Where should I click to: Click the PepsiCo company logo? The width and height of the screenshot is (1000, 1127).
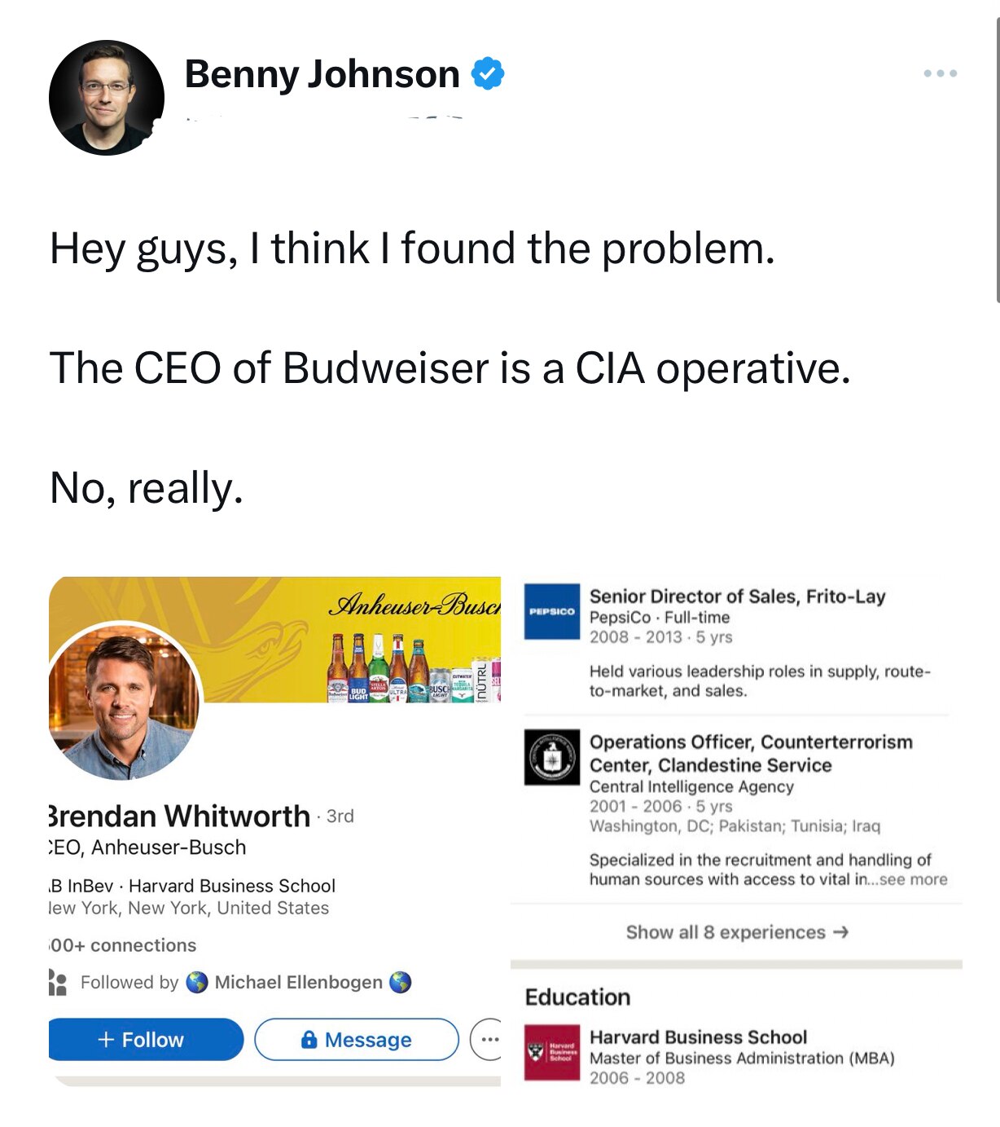pos(552,611)
